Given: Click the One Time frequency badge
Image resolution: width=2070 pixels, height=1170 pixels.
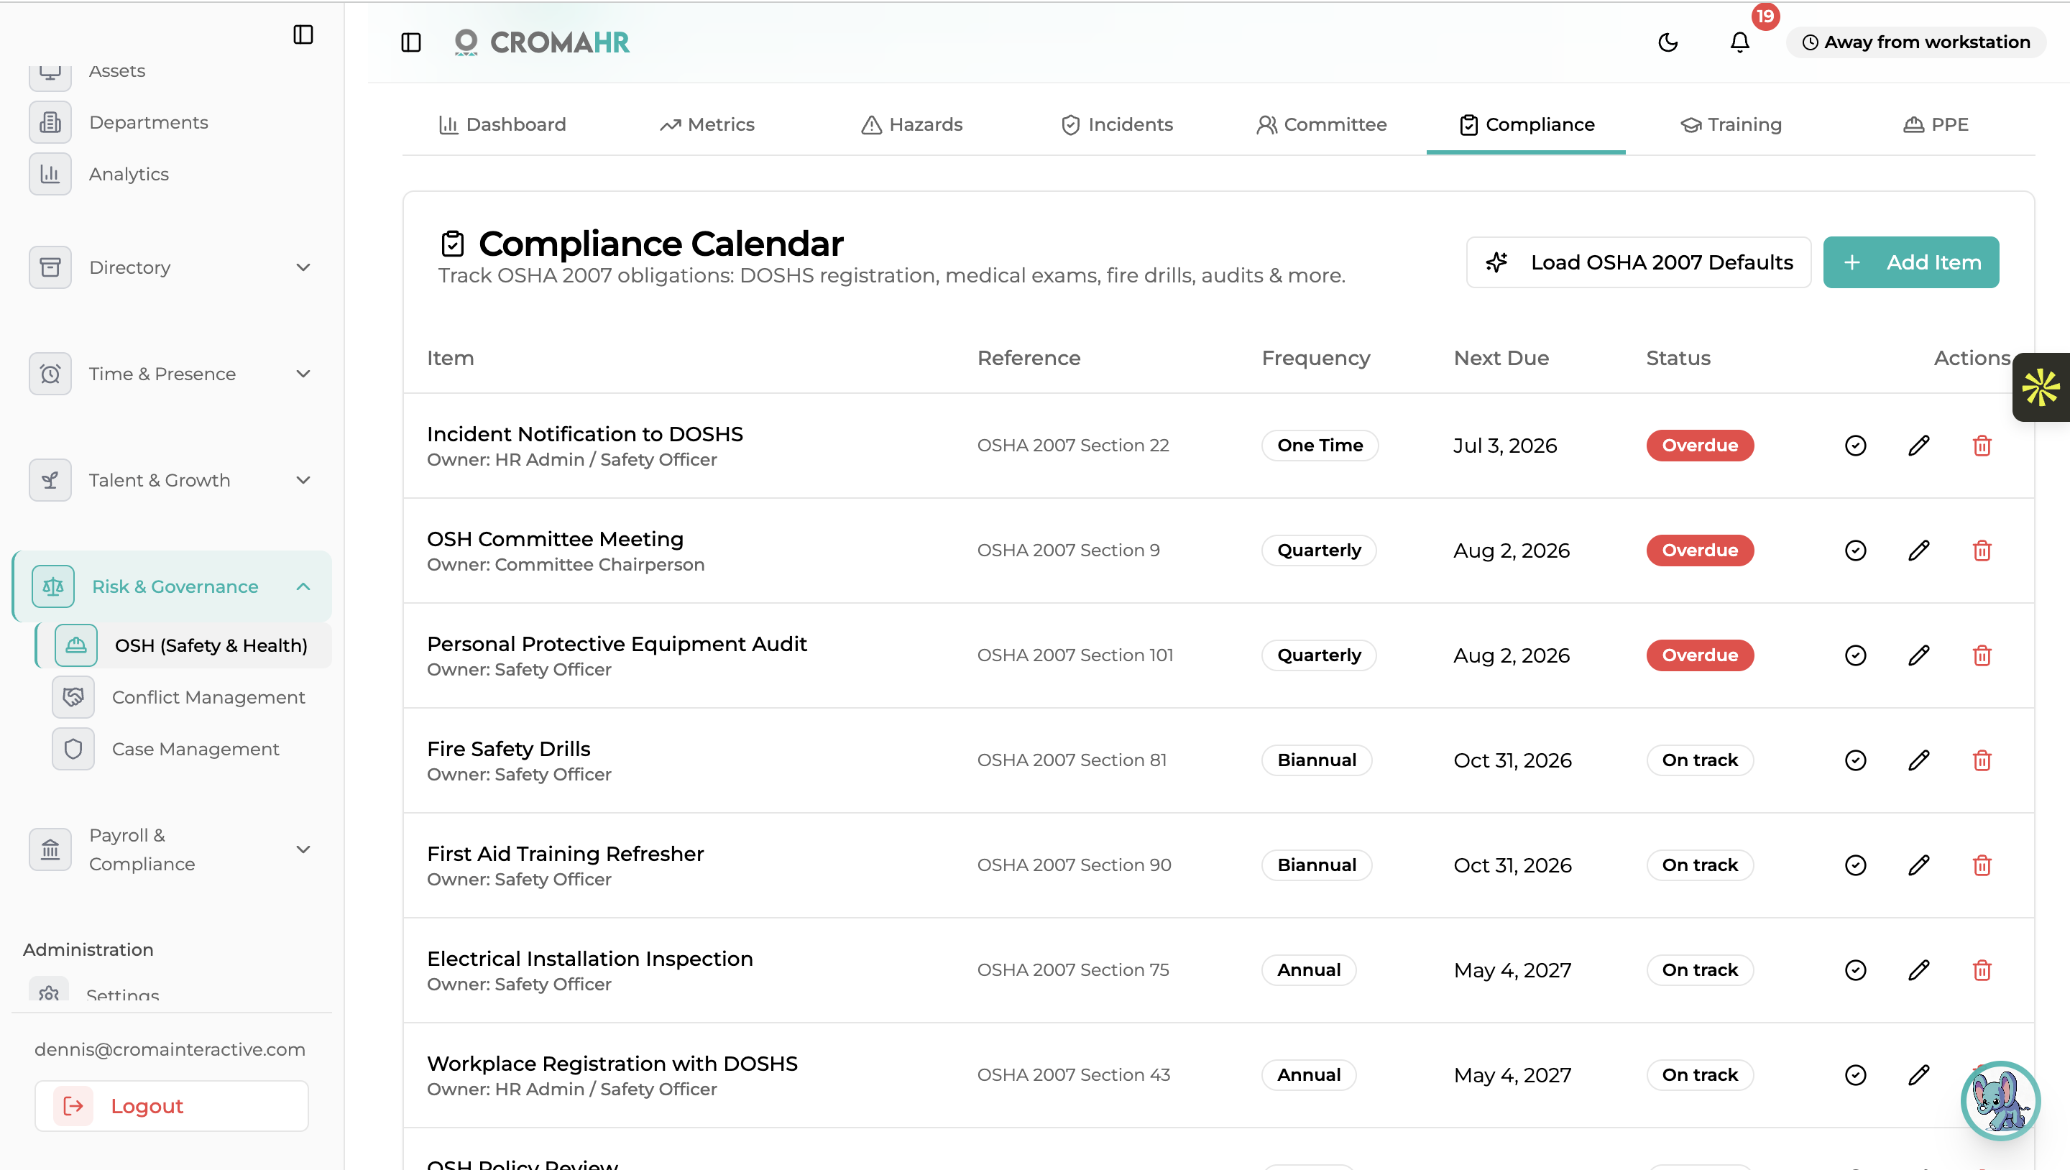Looking at the screenshot, I should [x=1320, y=445].
